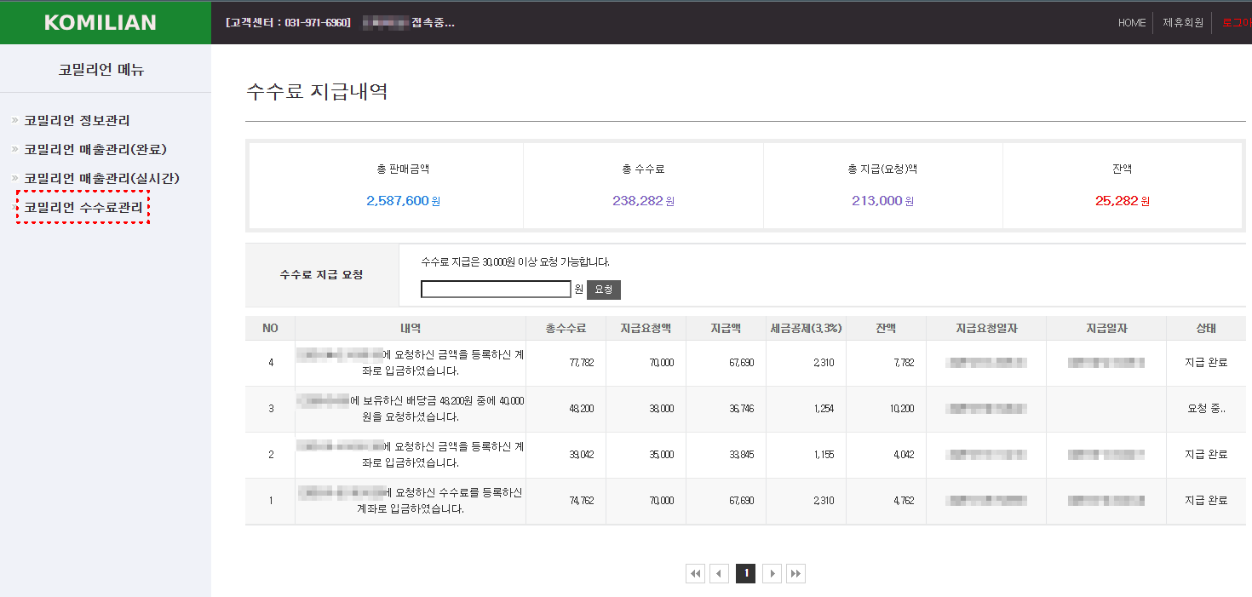
Task: Open 코밀리언 정보관리 menu
Action: (x=77, y=121)
